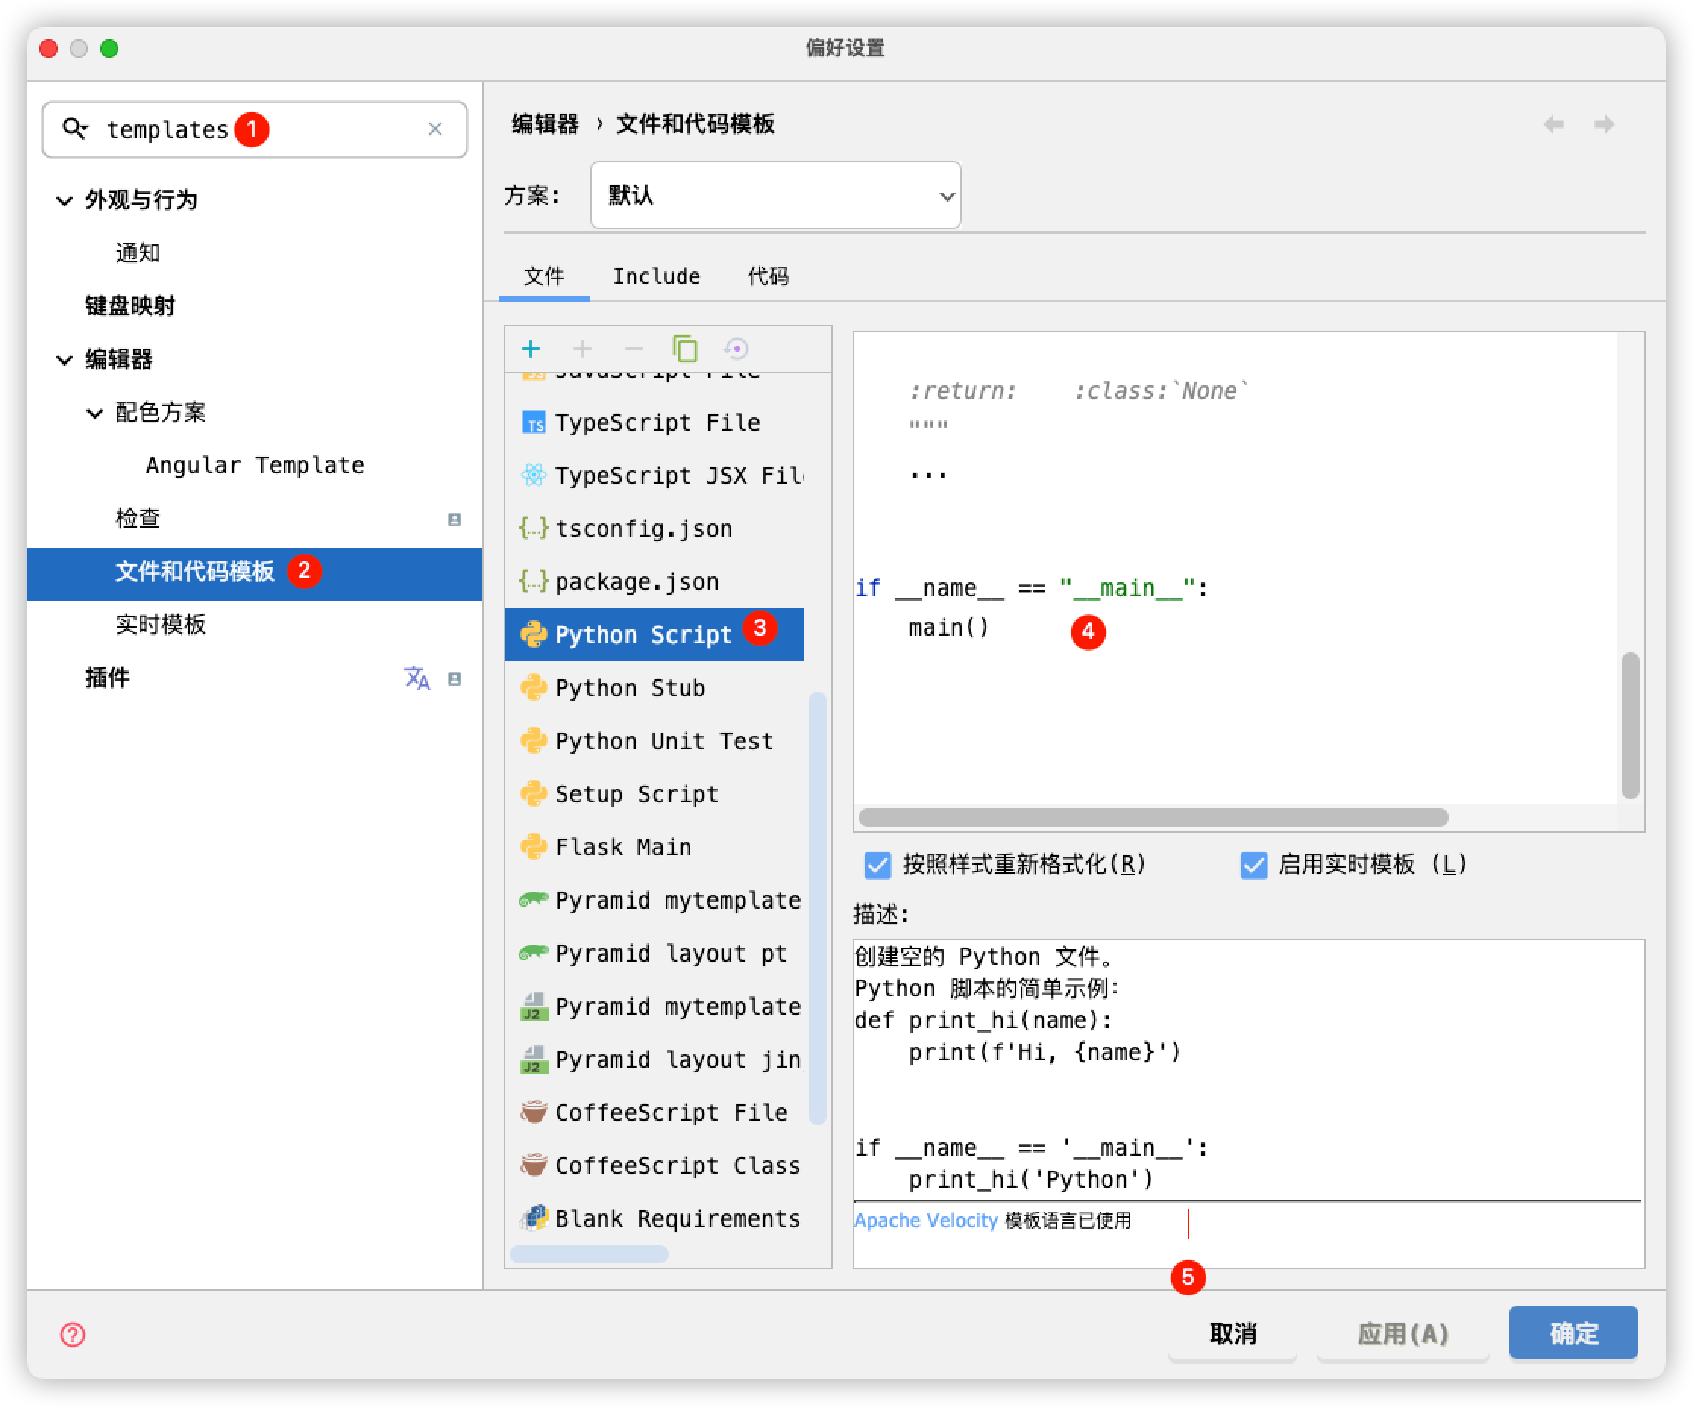Collapse the 配色方案 tree node

94,413
